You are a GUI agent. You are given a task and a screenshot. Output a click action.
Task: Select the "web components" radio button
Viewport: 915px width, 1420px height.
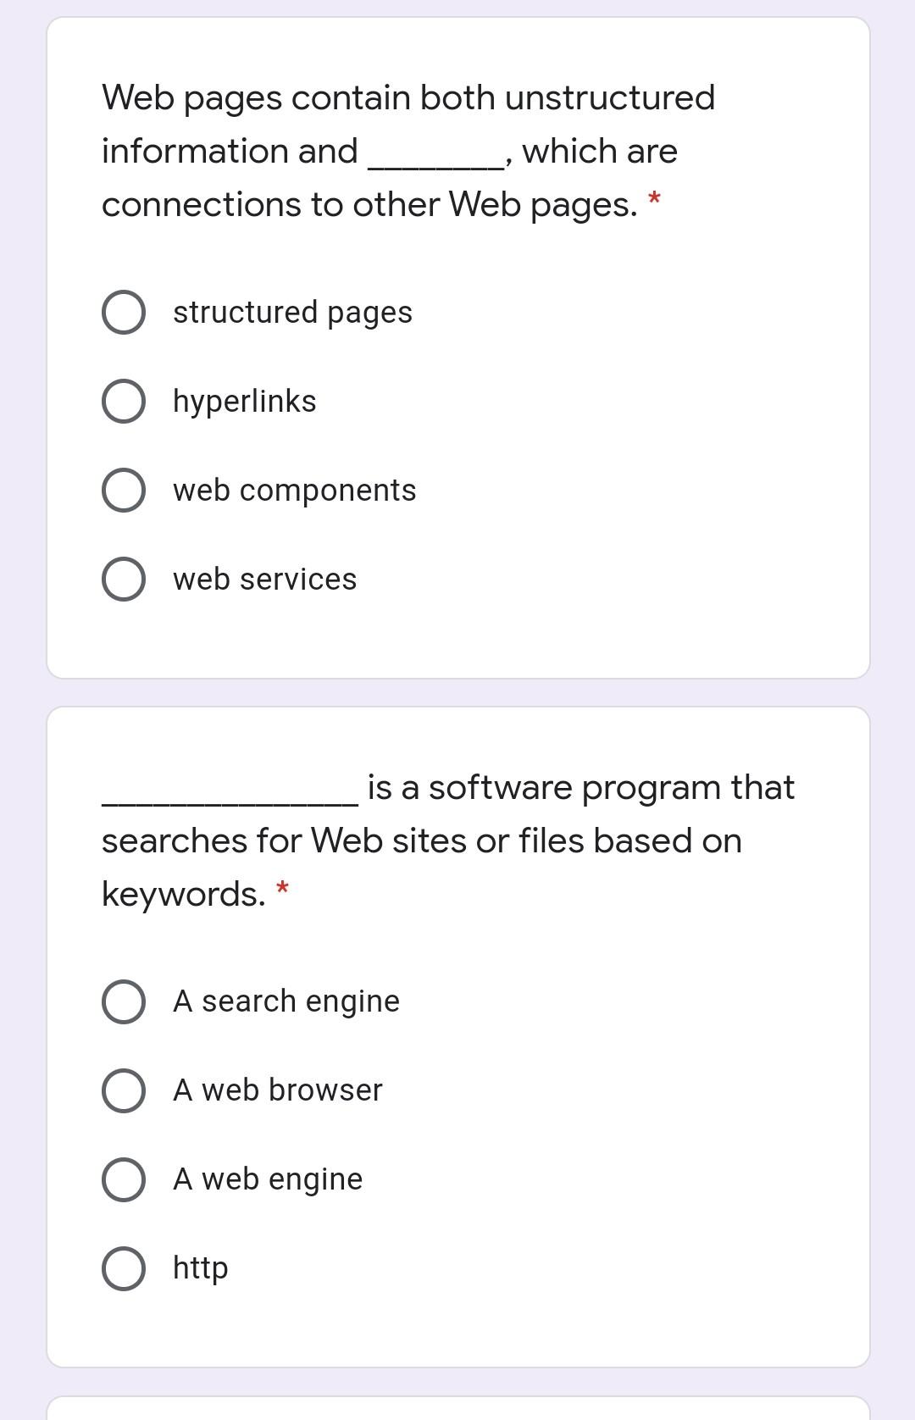(123, 490)
